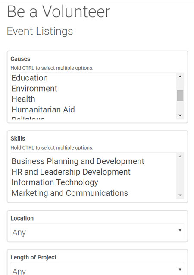Image resolution: width=194 pixels, height=275 pixels.
Task: Select Education in the Causes list
Action: (94, 78)
